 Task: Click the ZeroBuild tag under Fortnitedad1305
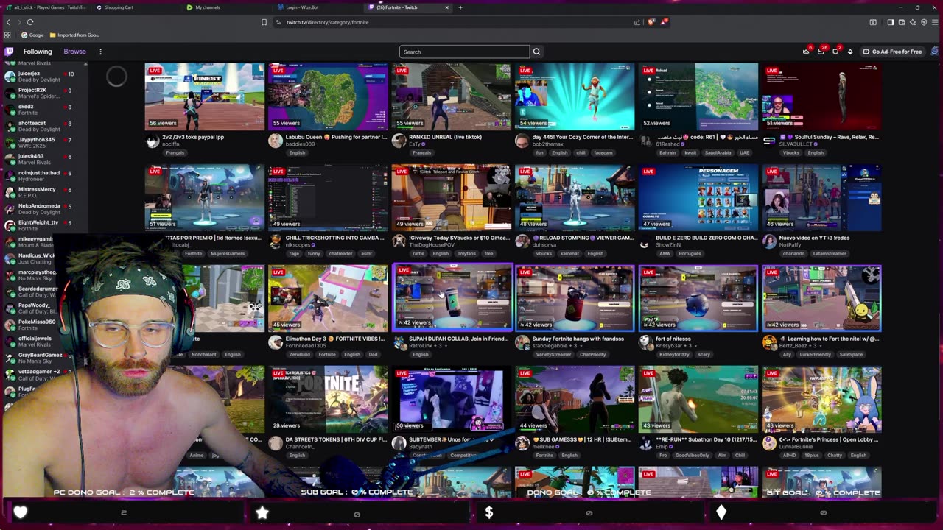pyautogui.click(x=300, y=355)
